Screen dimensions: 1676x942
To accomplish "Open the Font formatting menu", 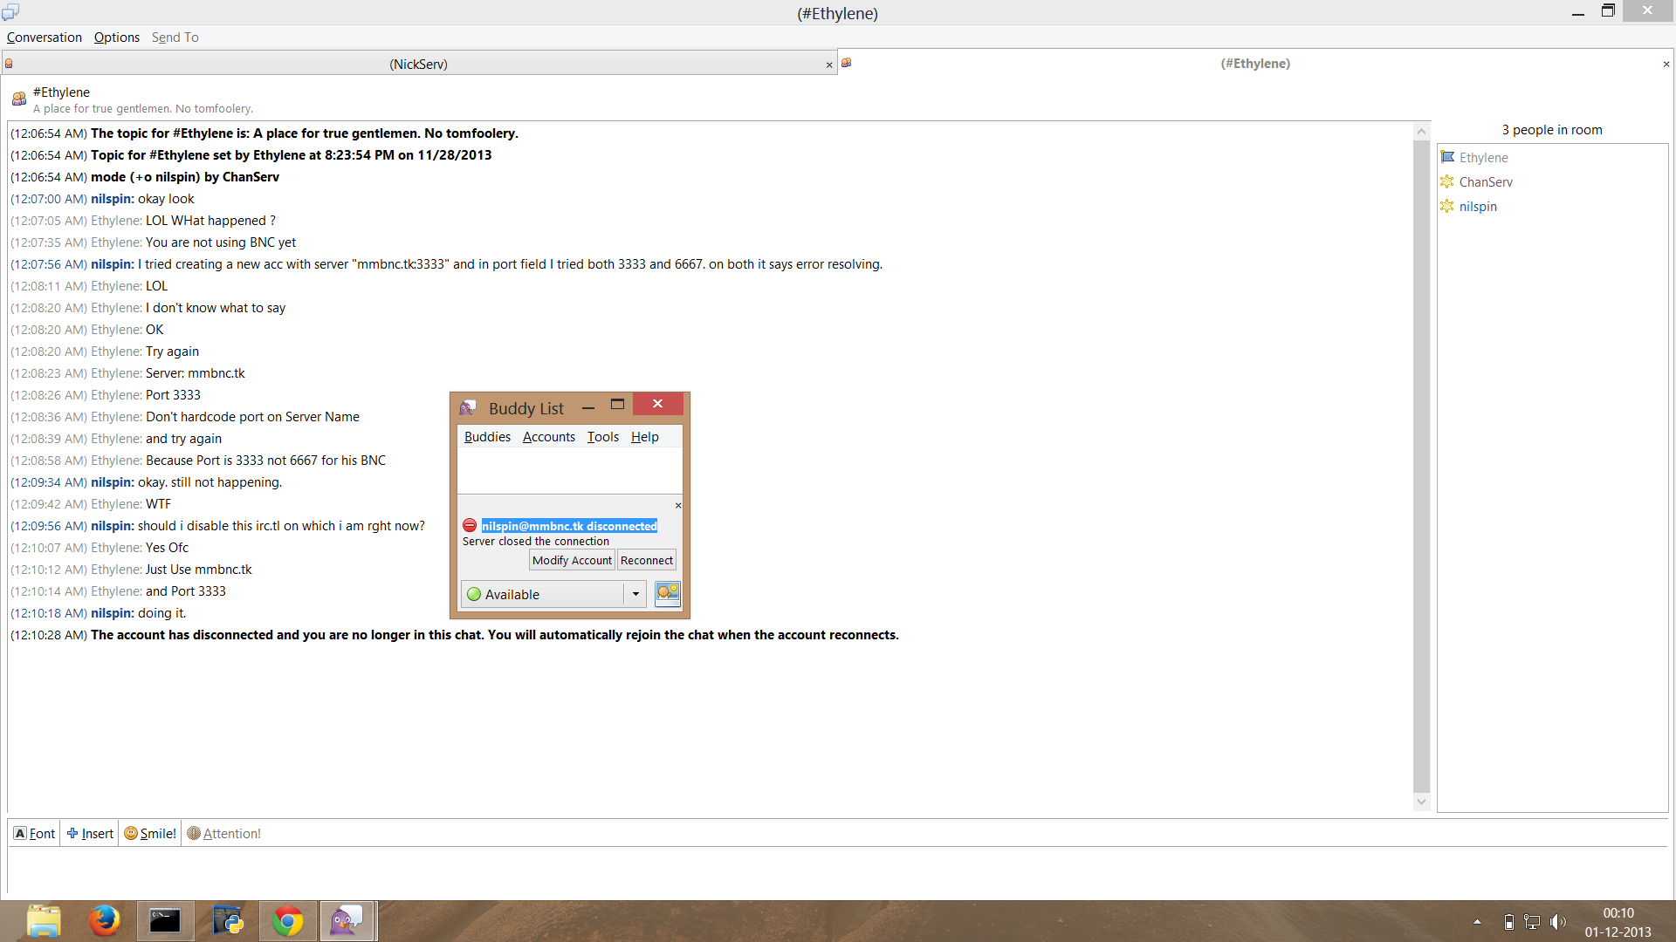I will [x=35, y=834].
